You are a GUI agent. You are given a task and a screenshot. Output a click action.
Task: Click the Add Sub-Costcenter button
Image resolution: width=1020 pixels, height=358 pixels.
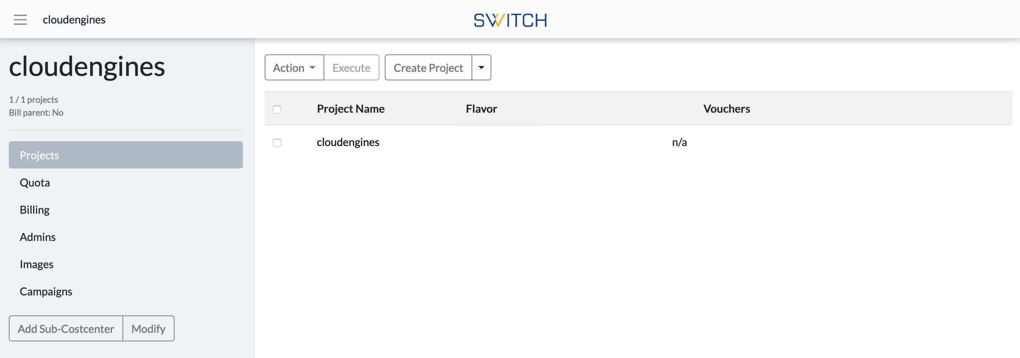[66, 329]
